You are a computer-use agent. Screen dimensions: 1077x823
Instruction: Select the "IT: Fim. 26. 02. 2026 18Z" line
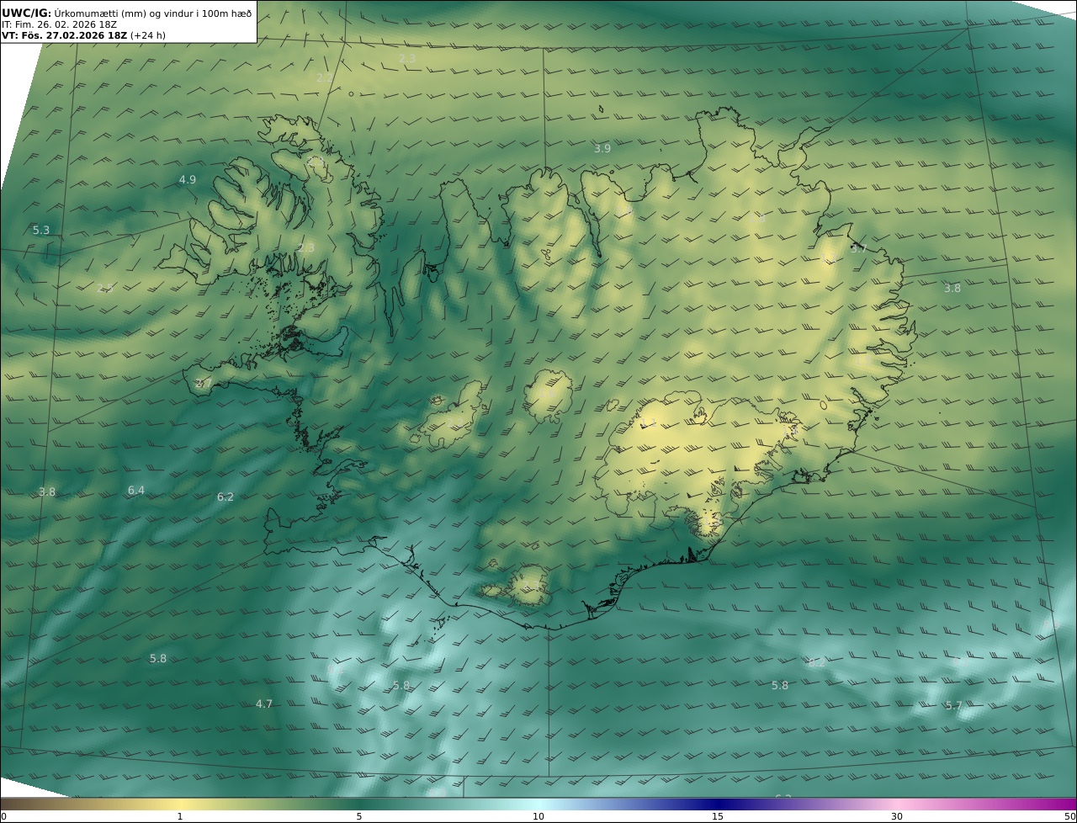point(59,24)
